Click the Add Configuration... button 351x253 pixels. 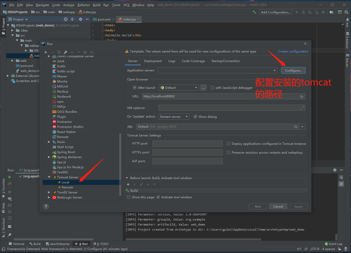(276, 12)
